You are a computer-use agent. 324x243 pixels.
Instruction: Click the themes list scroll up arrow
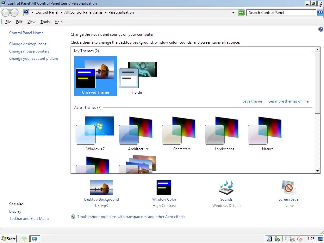coord(318,50)
